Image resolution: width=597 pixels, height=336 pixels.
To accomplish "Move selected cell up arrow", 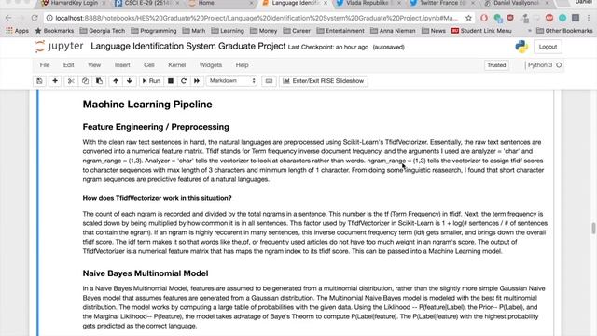I will (116, 81).
